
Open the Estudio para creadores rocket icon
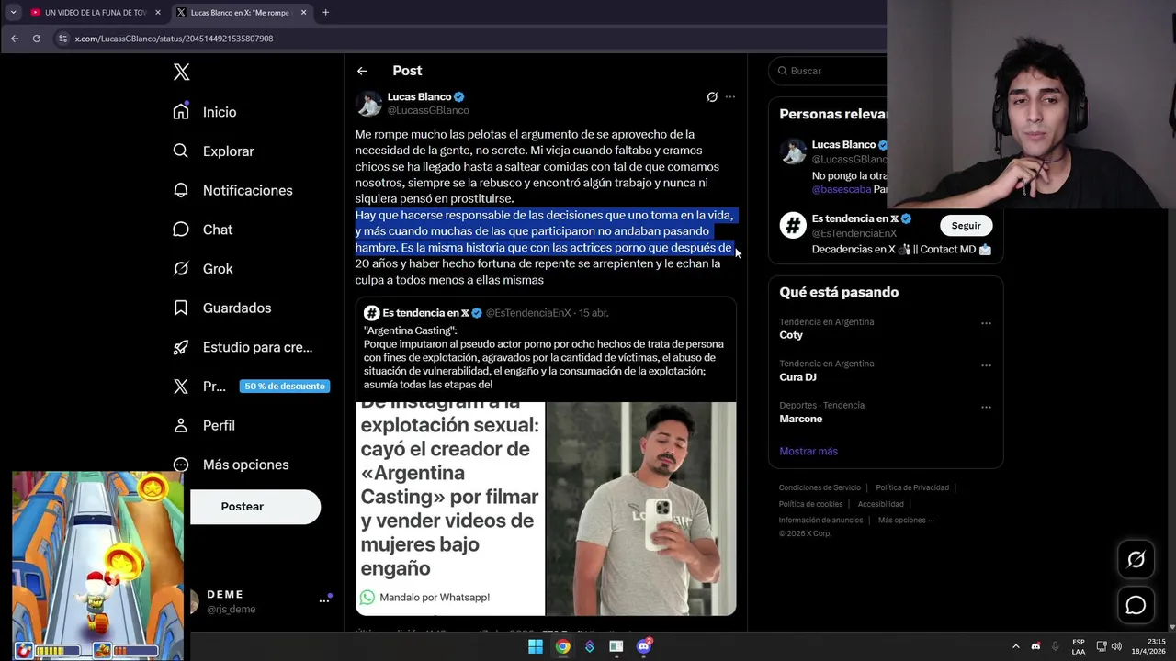(x=181, y=347)
